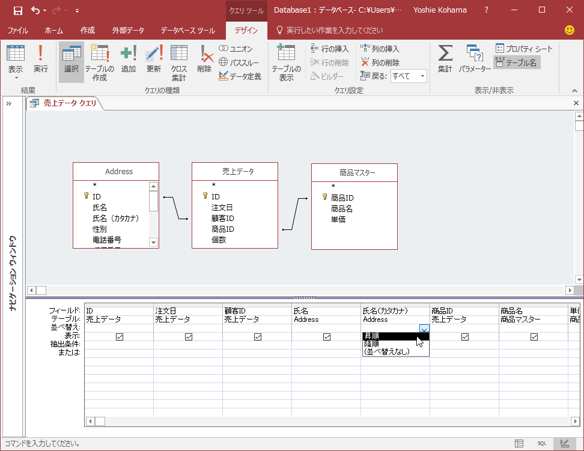Switch to the データベース ツール tab
Screen dimensions: 584x451
point(187,31)
